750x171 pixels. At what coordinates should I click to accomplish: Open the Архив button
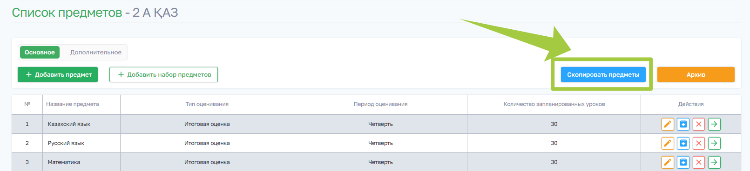pos(696,74)
